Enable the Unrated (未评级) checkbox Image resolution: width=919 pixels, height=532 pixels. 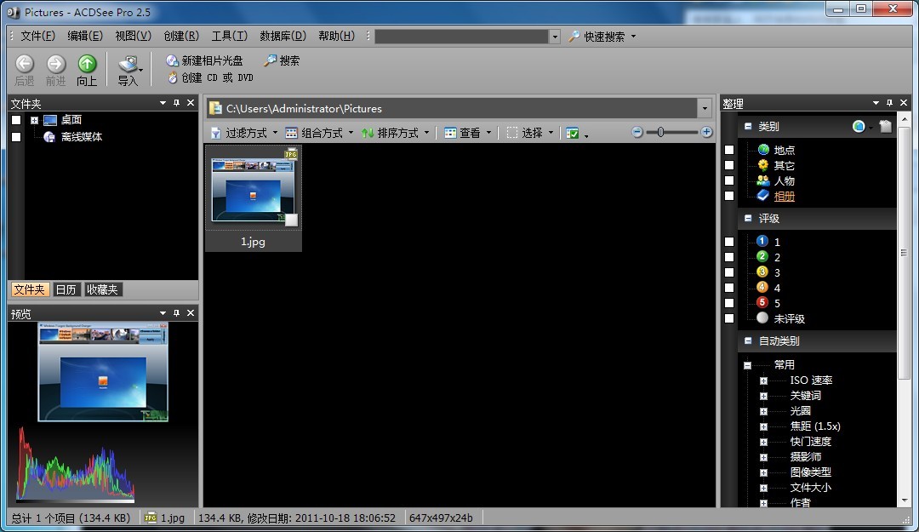[x=729, y=318]
